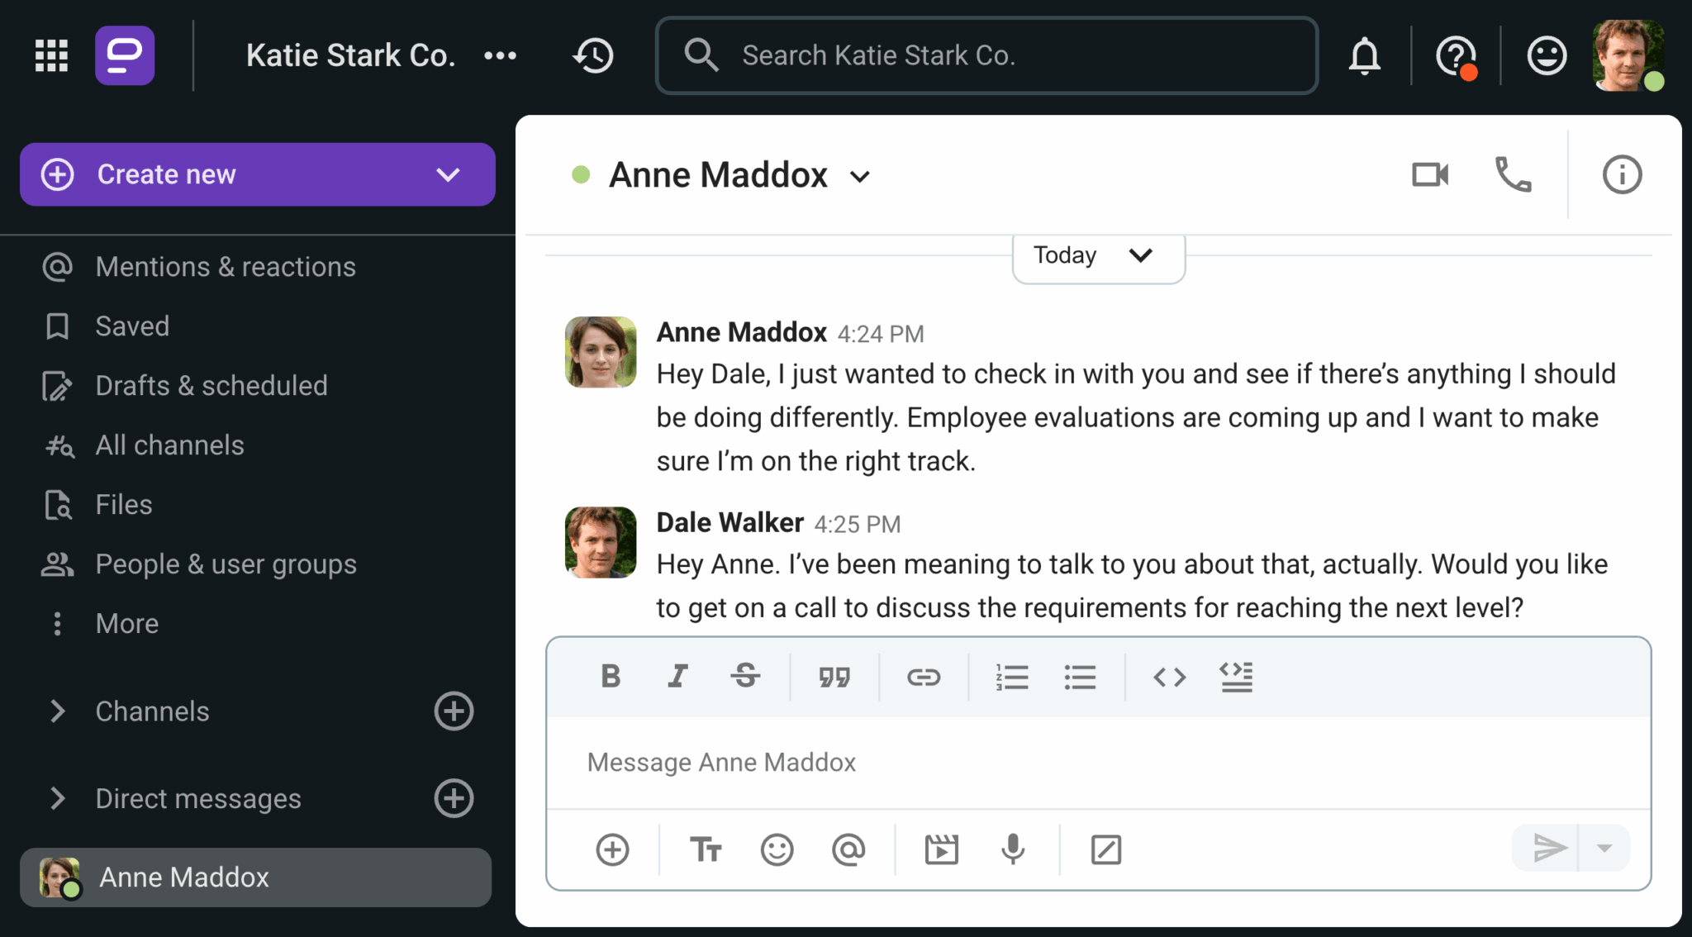Start a voice call using the phone icon
The image size is (1692, 937).
(x=1514, y=175)
